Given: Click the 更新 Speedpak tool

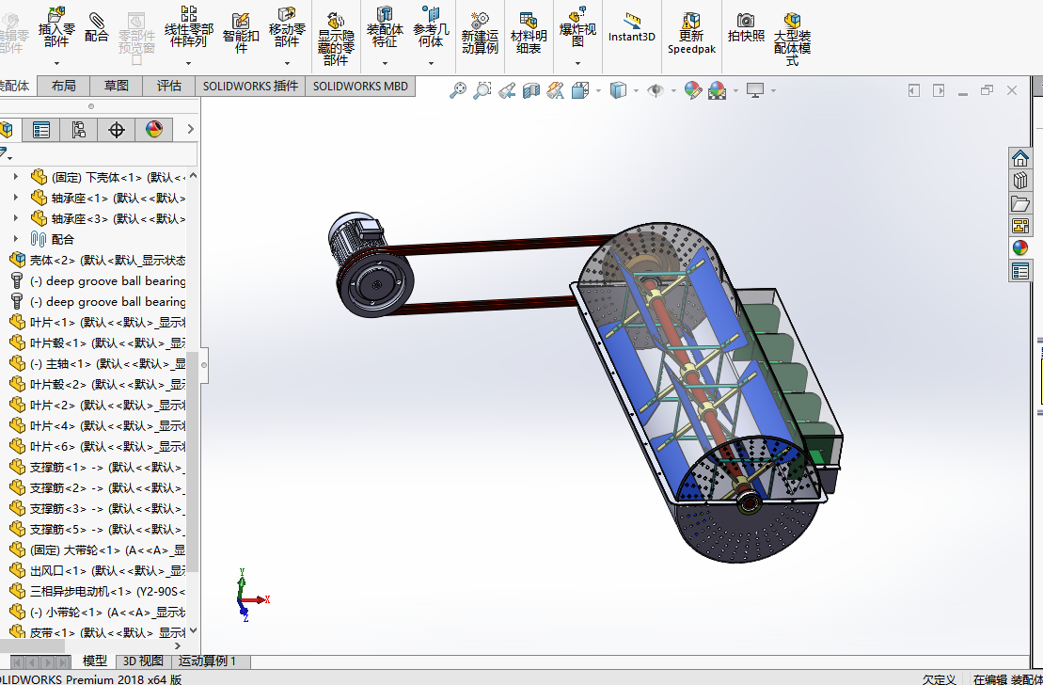Looking at the screenshot, I should point(691,33).
